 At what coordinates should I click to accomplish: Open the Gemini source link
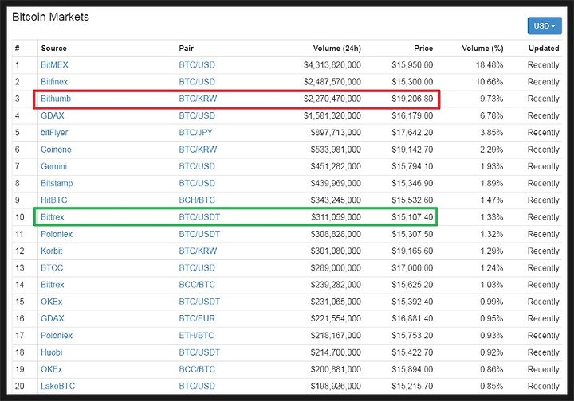54,166
